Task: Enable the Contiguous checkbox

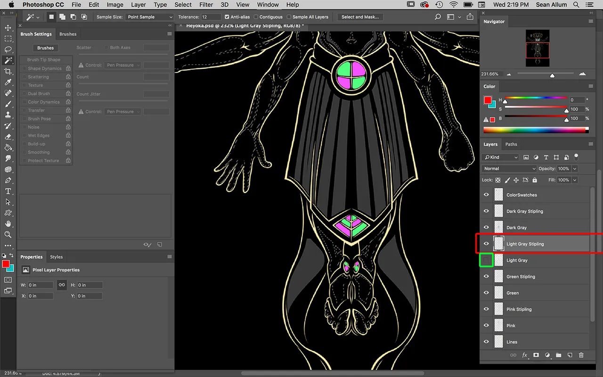Action: tap(256, 17)
